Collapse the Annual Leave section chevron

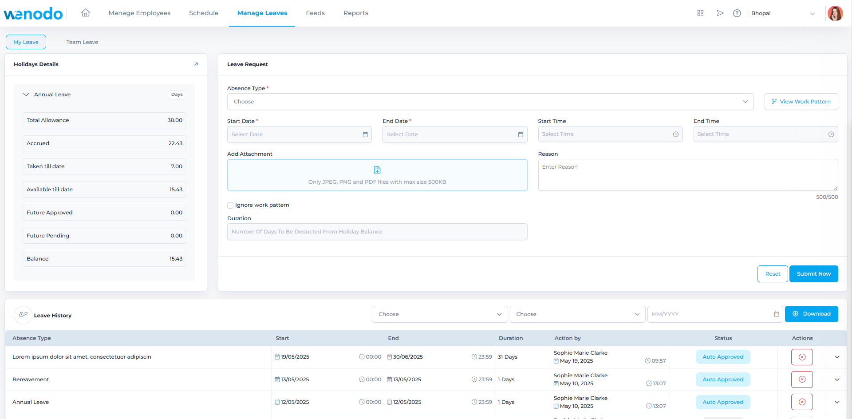click(26, 94)
